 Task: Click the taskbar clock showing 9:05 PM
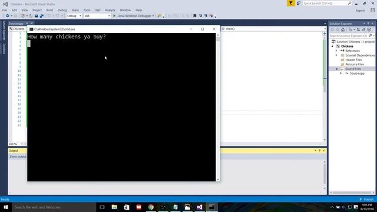[367, 207]
